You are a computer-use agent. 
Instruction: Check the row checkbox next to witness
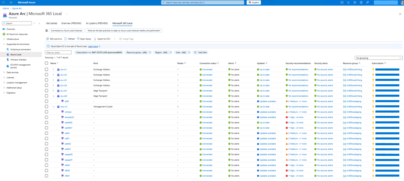[x=47, y=112]
